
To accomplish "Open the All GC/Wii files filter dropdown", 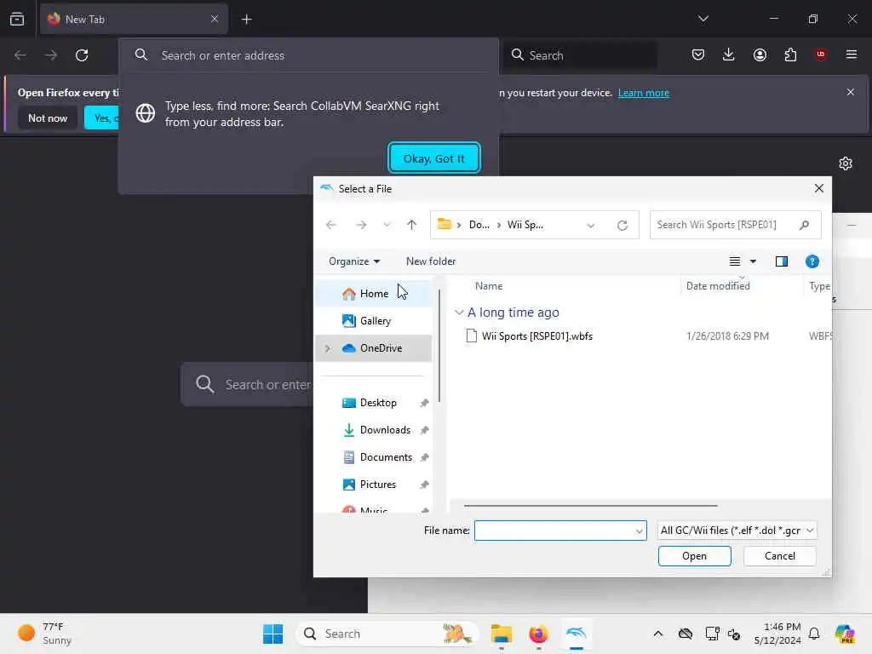I will 737,531.
